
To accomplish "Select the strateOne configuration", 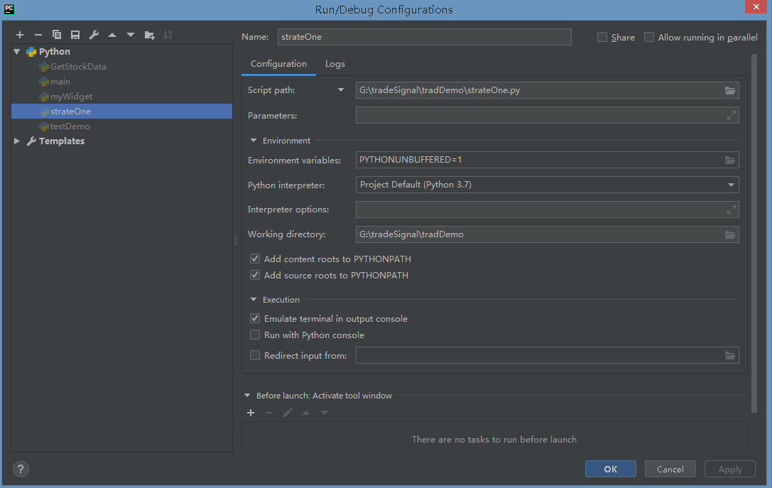I will pyautogui.click(x=121, y=112).
